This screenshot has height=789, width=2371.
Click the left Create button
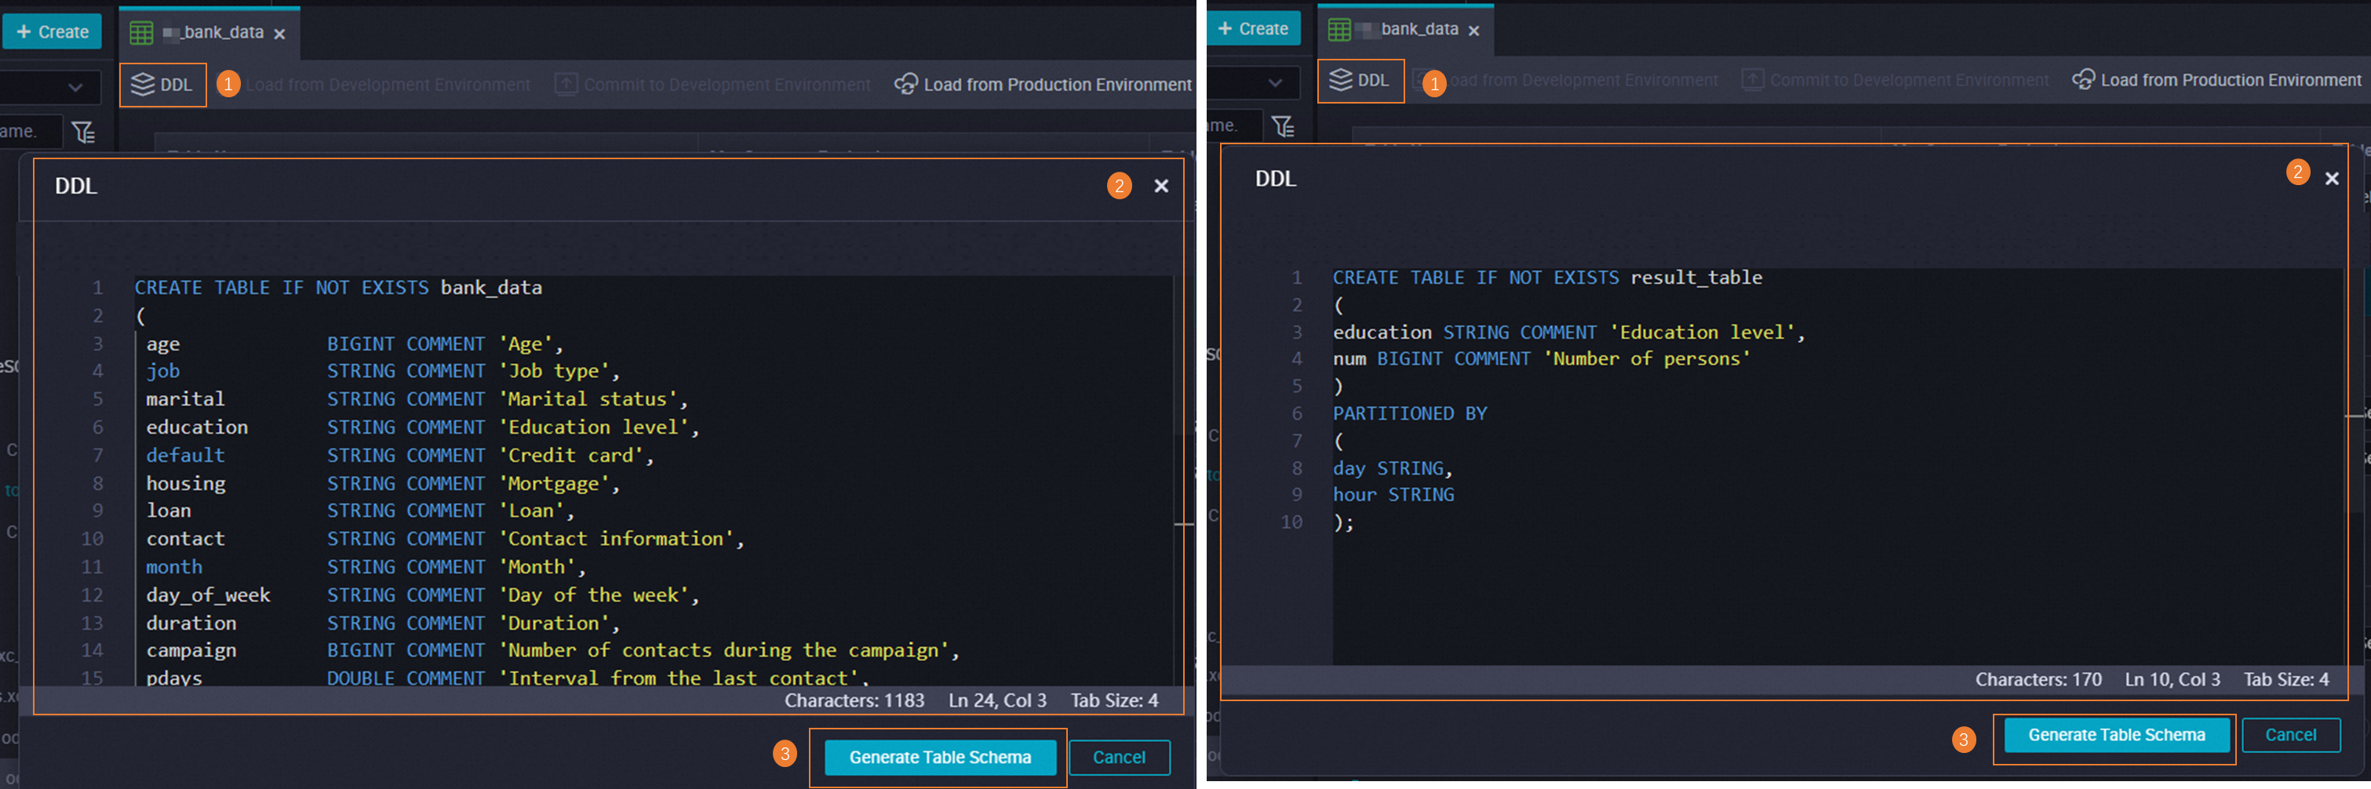coord(52,32)
